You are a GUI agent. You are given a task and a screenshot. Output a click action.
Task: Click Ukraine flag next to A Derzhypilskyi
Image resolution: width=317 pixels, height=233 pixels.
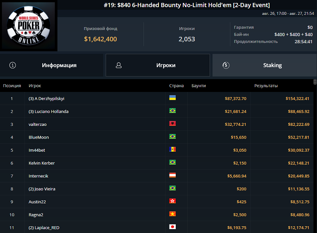[172, 98]
